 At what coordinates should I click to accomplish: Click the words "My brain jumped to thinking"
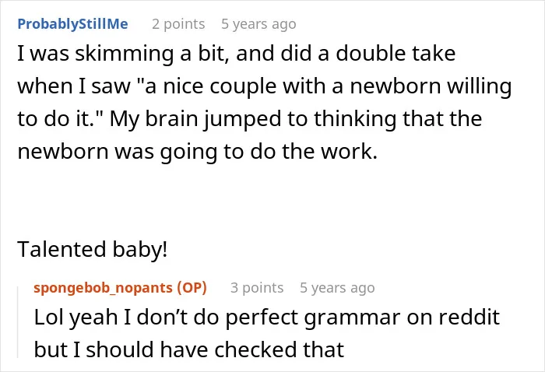[x=253, y=119]
